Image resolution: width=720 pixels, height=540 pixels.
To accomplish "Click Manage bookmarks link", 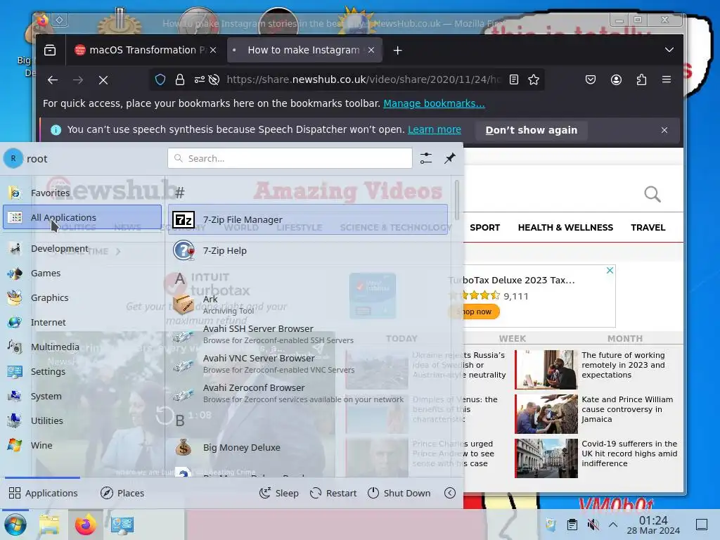I will (x=434, y=103).
